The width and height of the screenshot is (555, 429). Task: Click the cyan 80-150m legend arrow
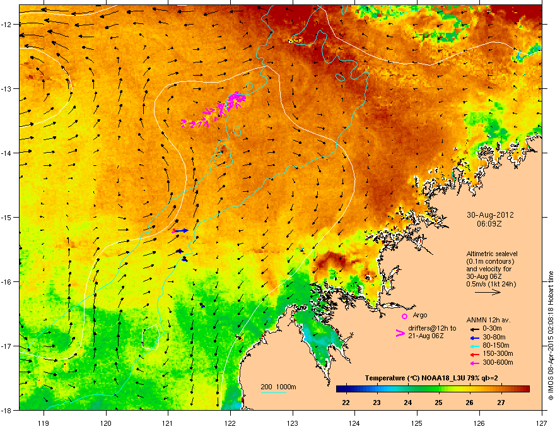(x=474, y=346)
